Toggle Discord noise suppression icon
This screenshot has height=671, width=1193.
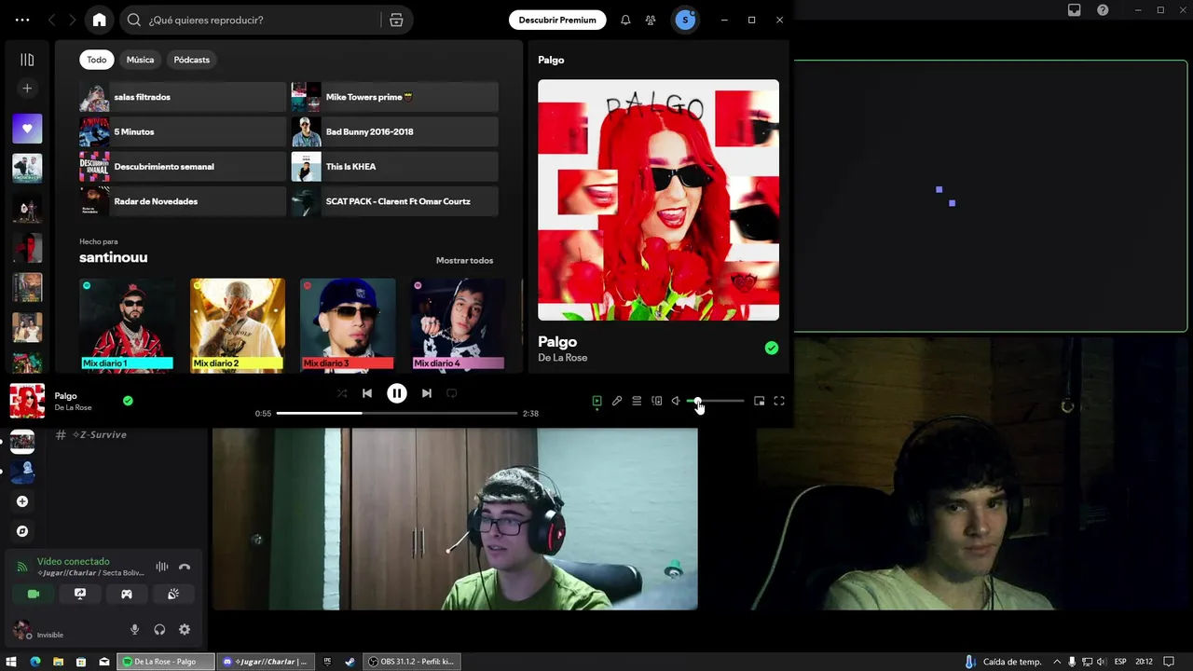[162, 567]
